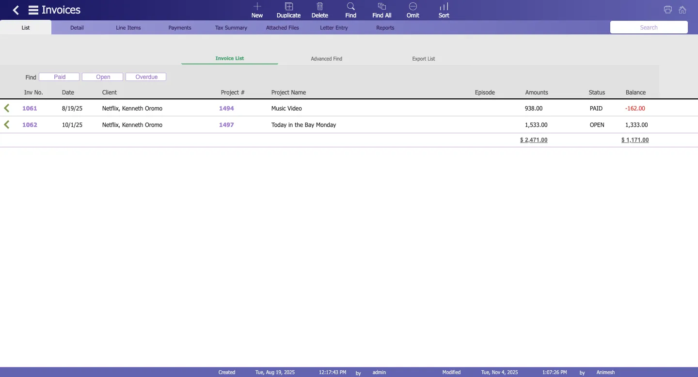Open project 1497 link
Viewport: 698px width, 377px height.
coord(226,125)
